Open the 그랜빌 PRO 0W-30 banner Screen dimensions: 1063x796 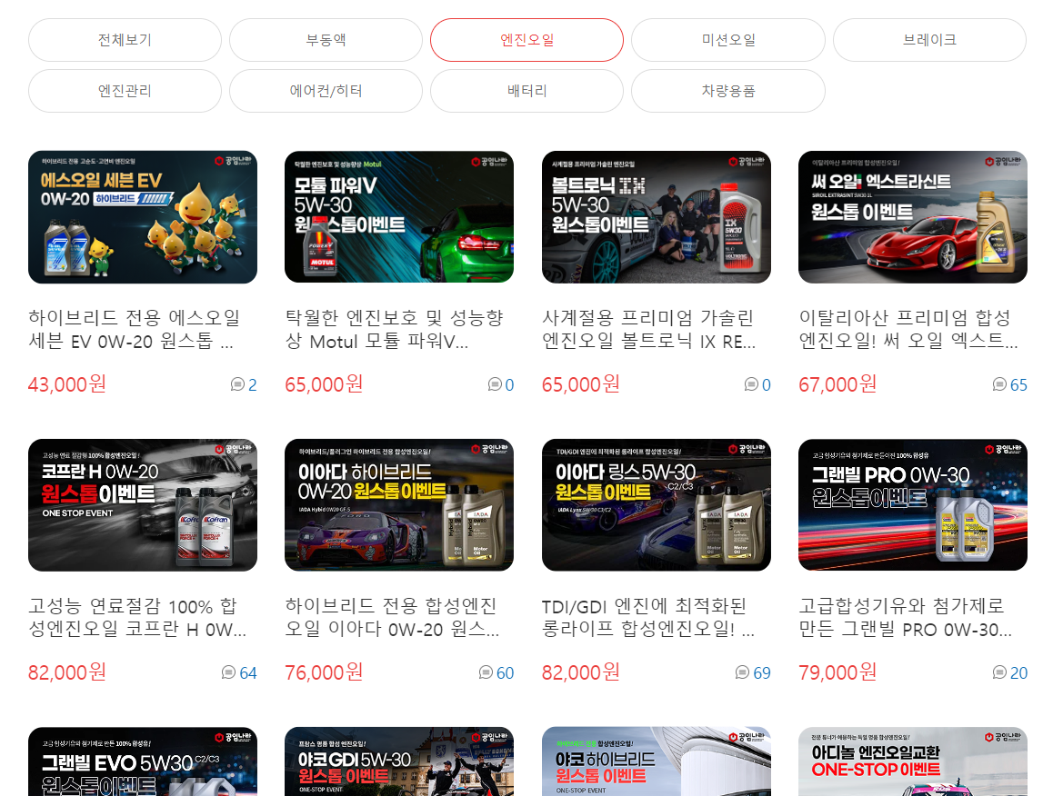coord(913,504)
